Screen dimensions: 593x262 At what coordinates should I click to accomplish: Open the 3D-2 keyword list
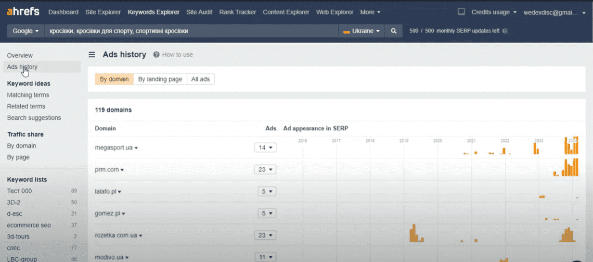coord(13,202)
